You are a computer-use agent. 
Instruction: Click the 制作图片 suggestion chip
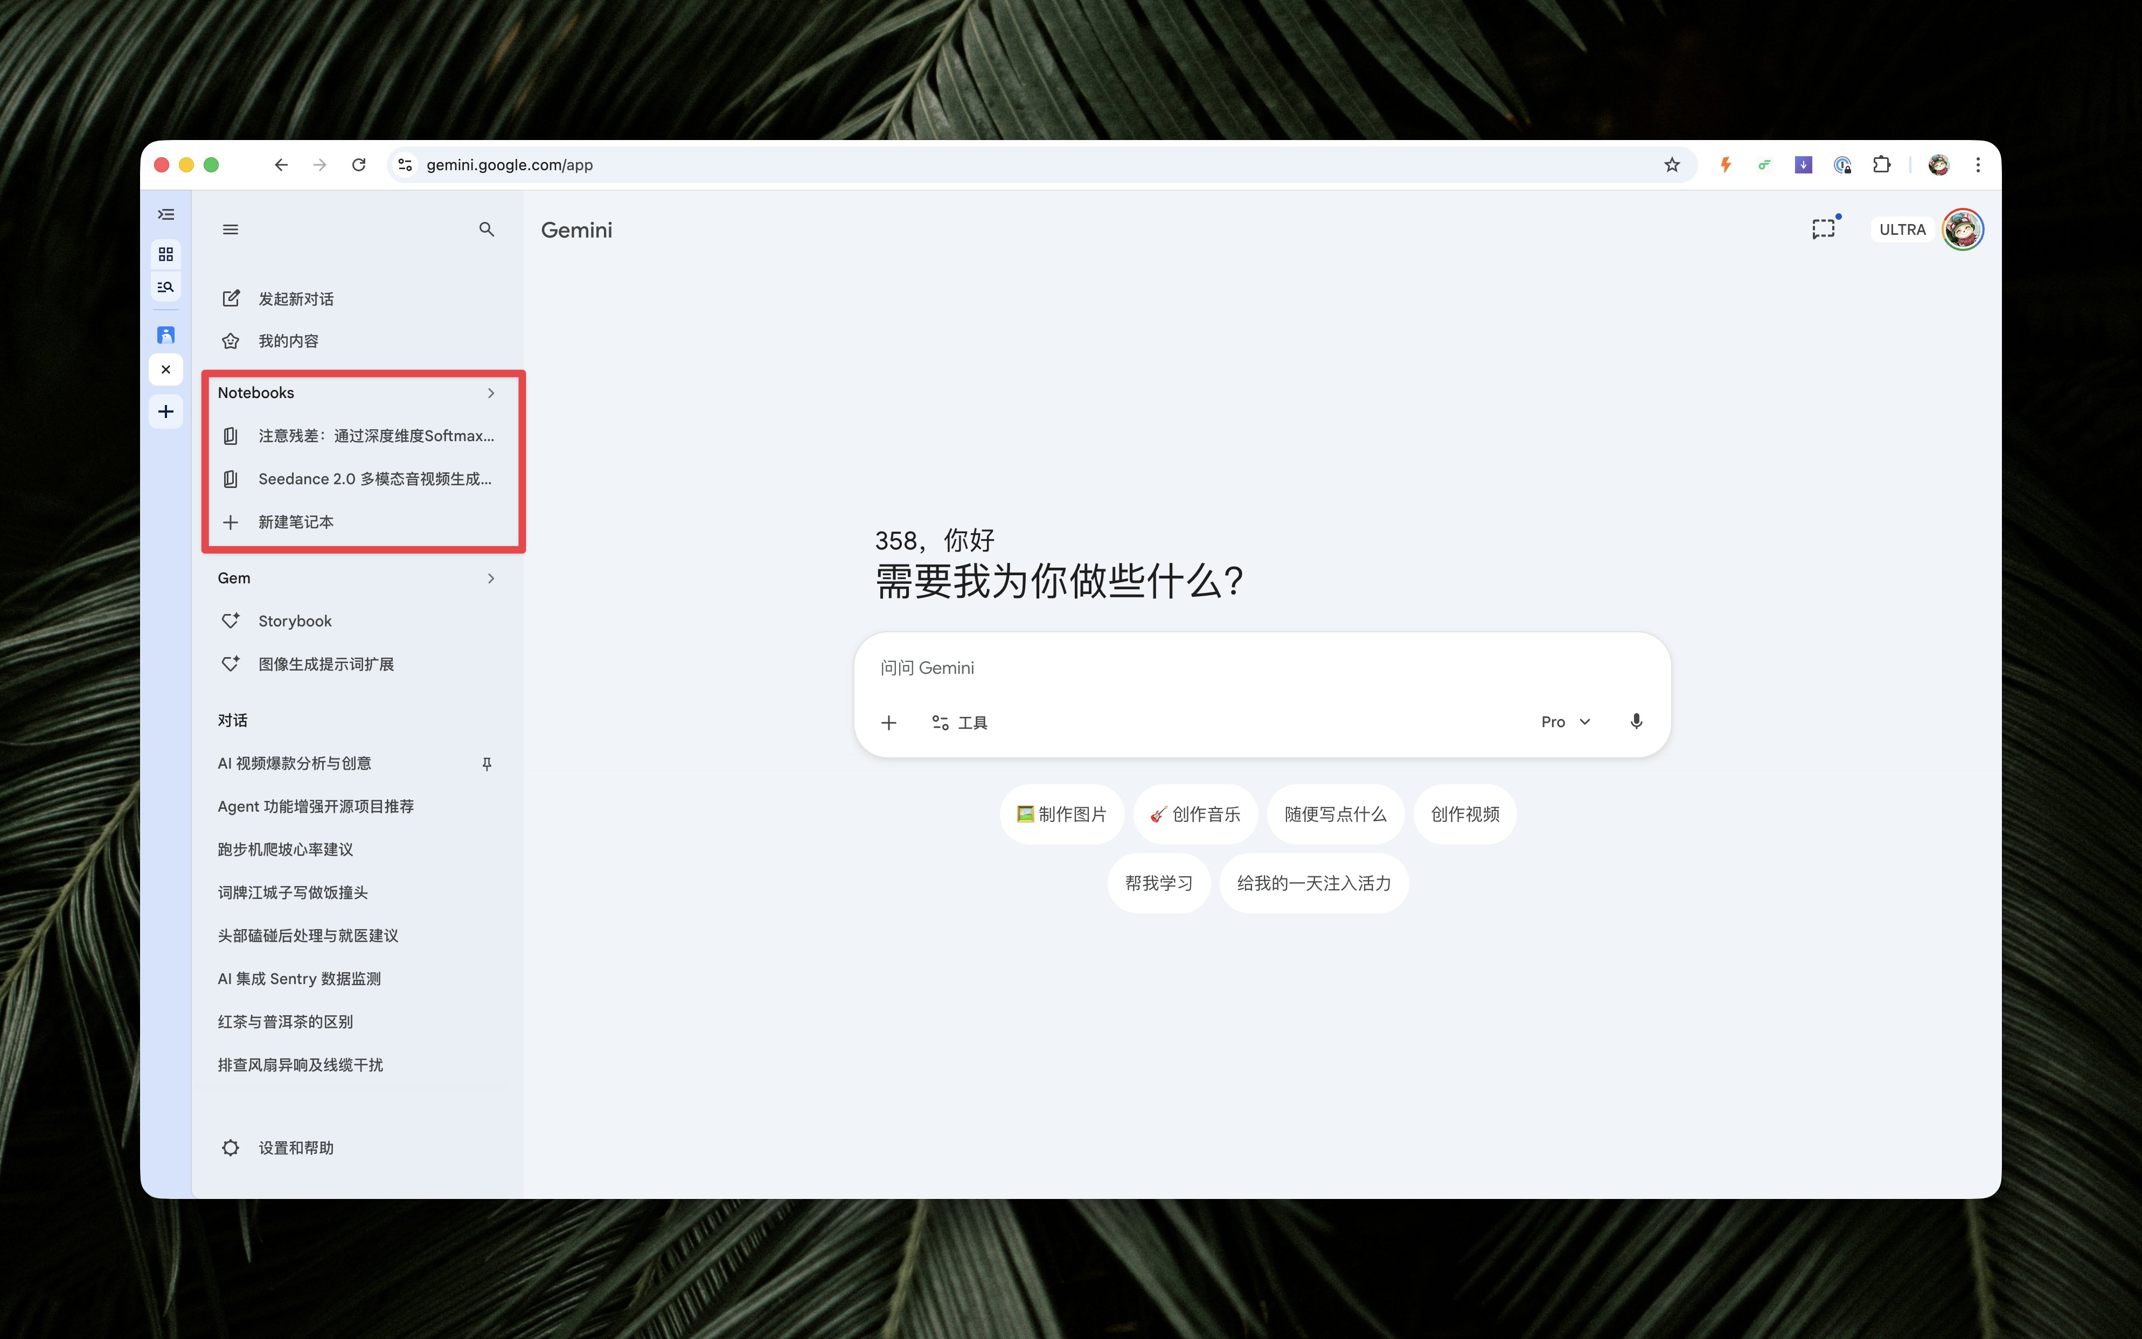(1062, 814)
